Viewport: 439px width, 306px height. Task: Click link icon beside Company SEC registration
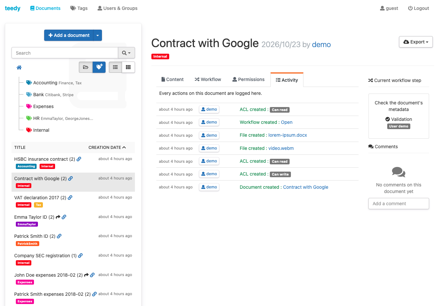(80, 256)
